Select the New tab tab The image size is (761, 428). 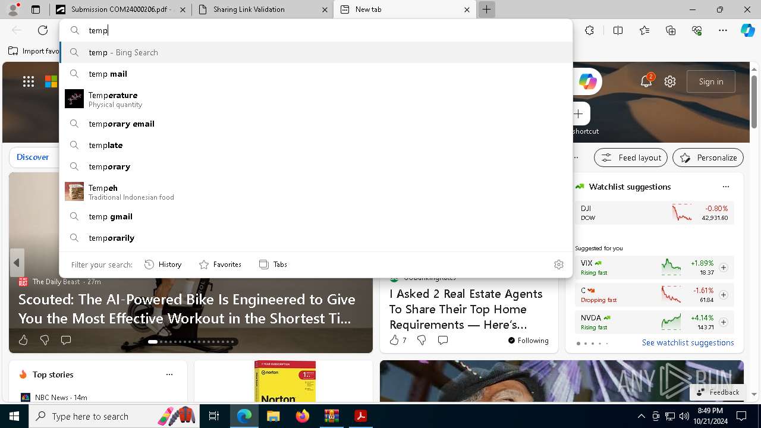pos(405,10)
